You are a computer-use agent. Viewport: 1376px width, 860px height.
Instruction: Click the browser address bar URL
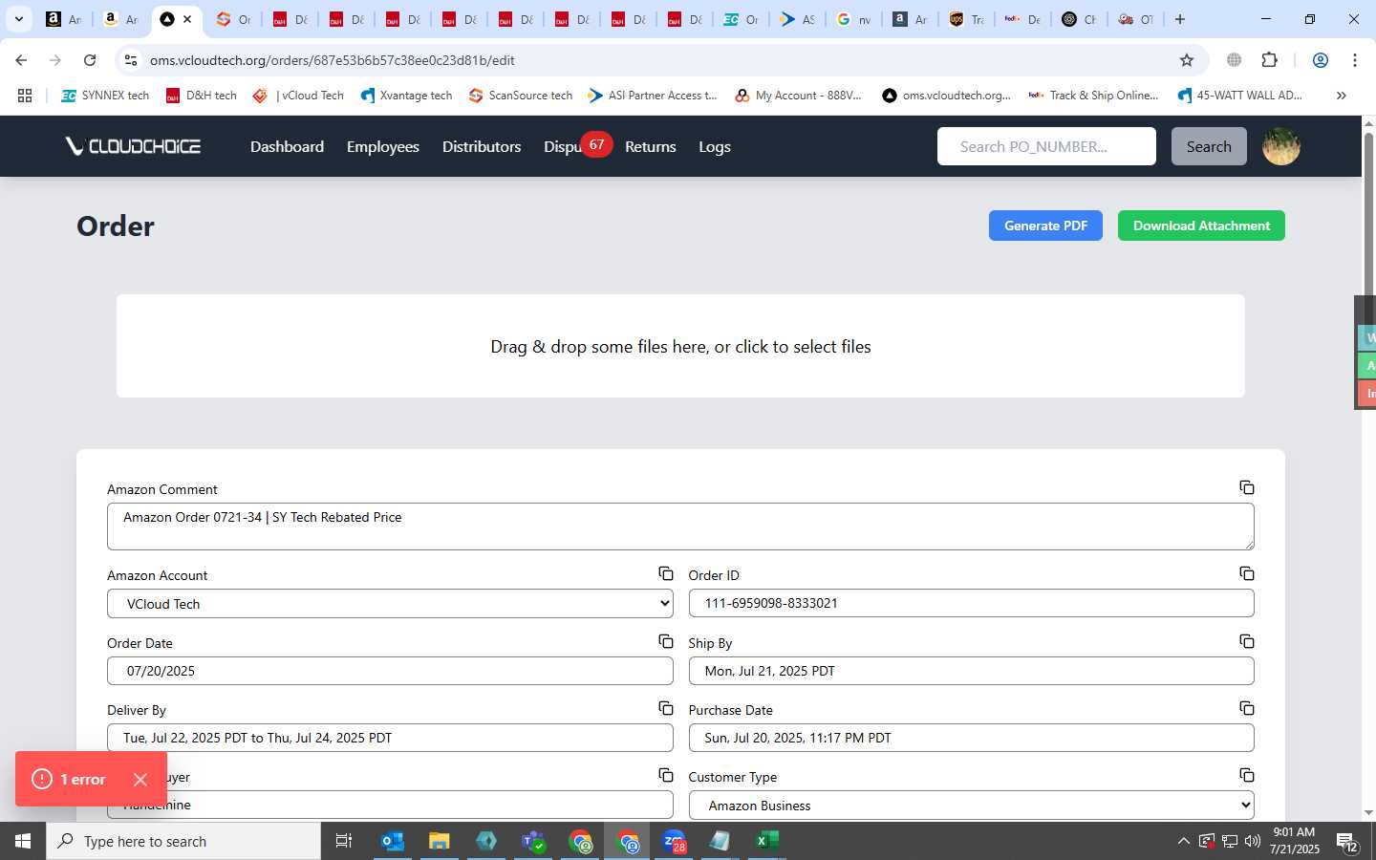pyautogui.click(x=332, y=60)
